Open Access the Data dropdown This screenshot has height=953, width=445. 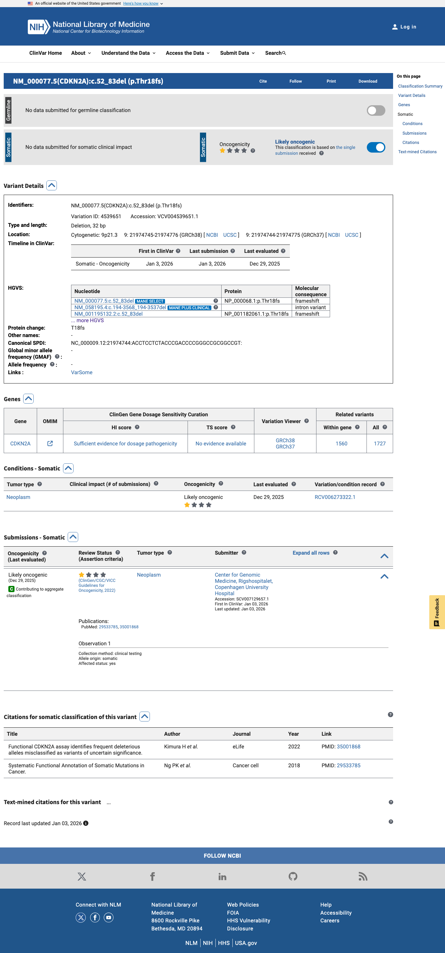pyautogui.click(x=188, y=53)
